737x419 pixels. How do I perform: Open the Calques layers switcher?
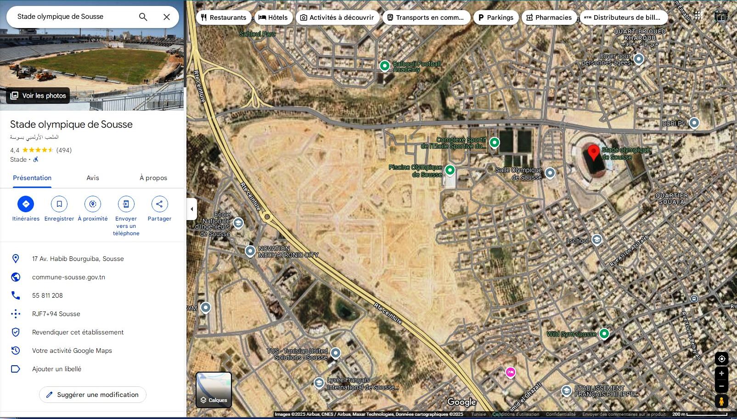point(214,390)
